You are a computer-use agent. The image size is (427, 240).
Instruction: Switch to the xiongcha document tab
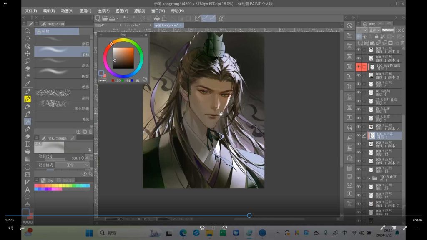click(132, 25)
